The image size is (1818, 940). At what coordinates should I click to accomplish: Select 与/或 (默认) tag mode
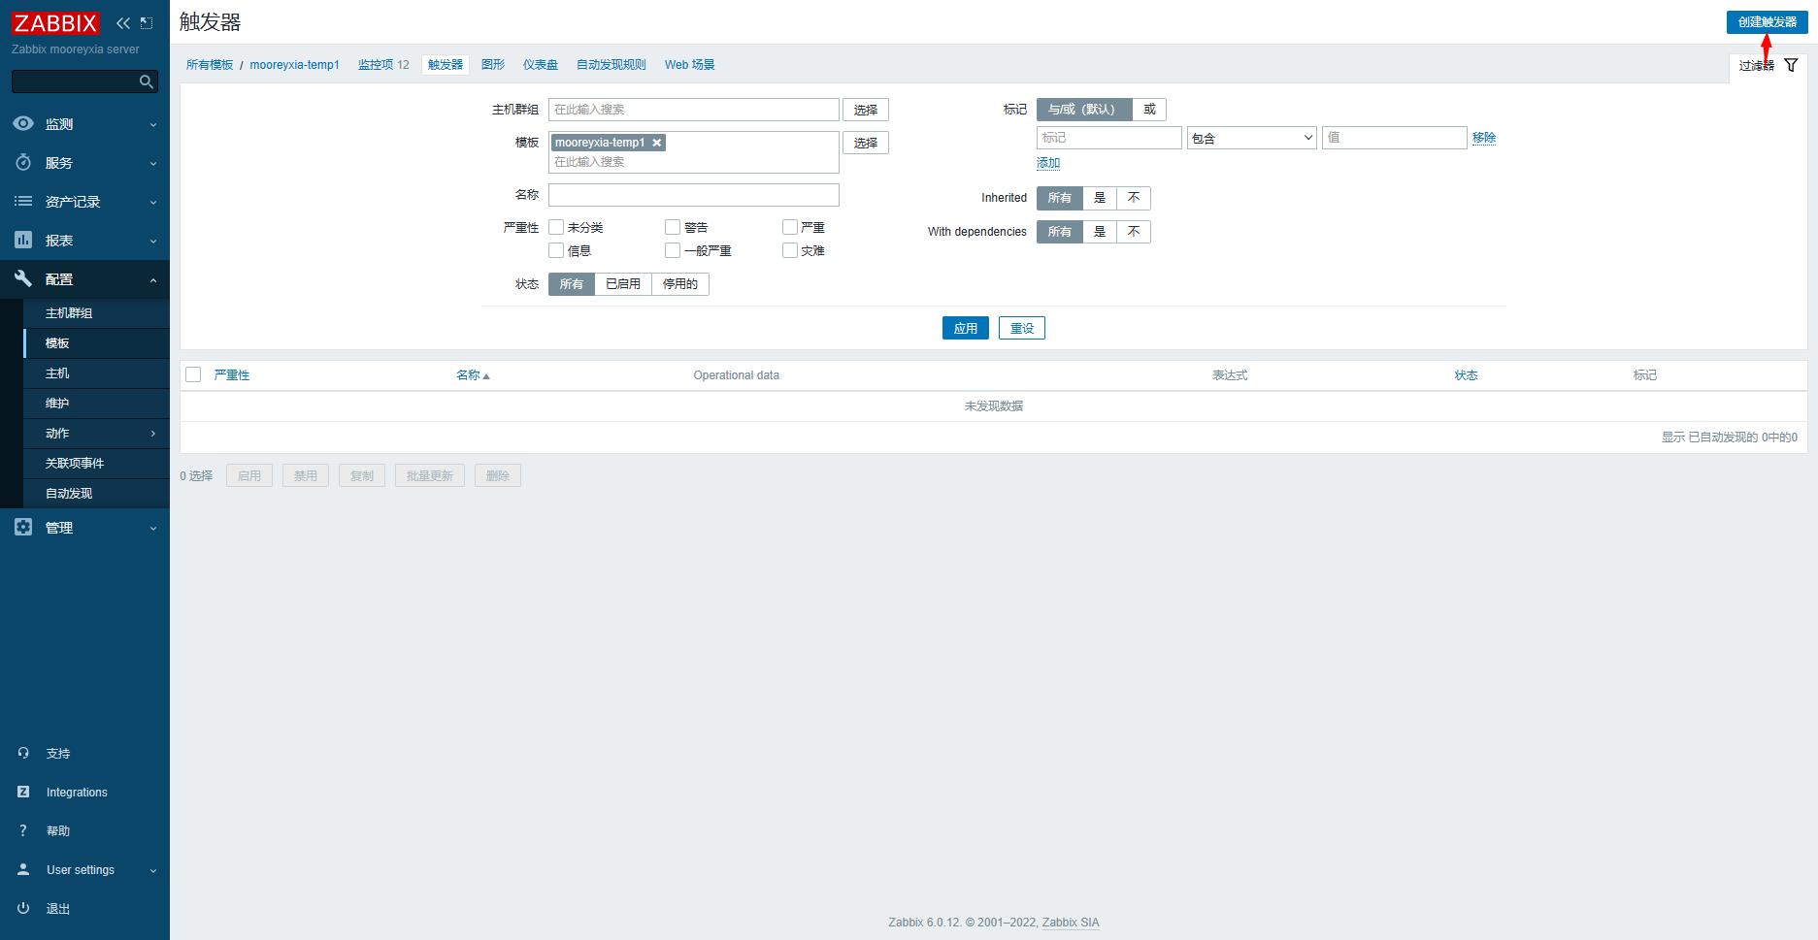(x=1084, y=110)
